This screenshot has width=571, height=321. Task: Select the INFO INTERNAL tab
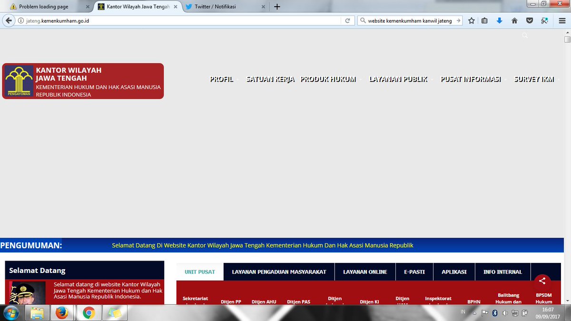click(502, 272)
